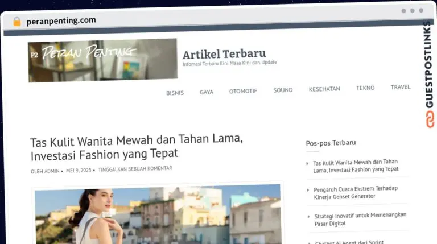Click the peranpenting.com address text
The width and height of the screenshot is (437, 244).
click(x=61, y=20)
